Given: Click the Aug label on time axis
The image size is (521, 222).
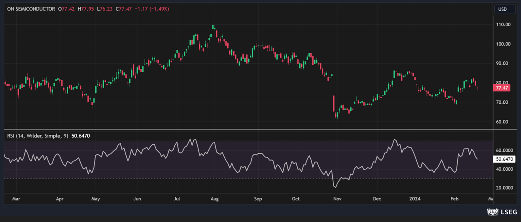Looking at the screenshot, I should pyautogui.click(x=215, y=199).
